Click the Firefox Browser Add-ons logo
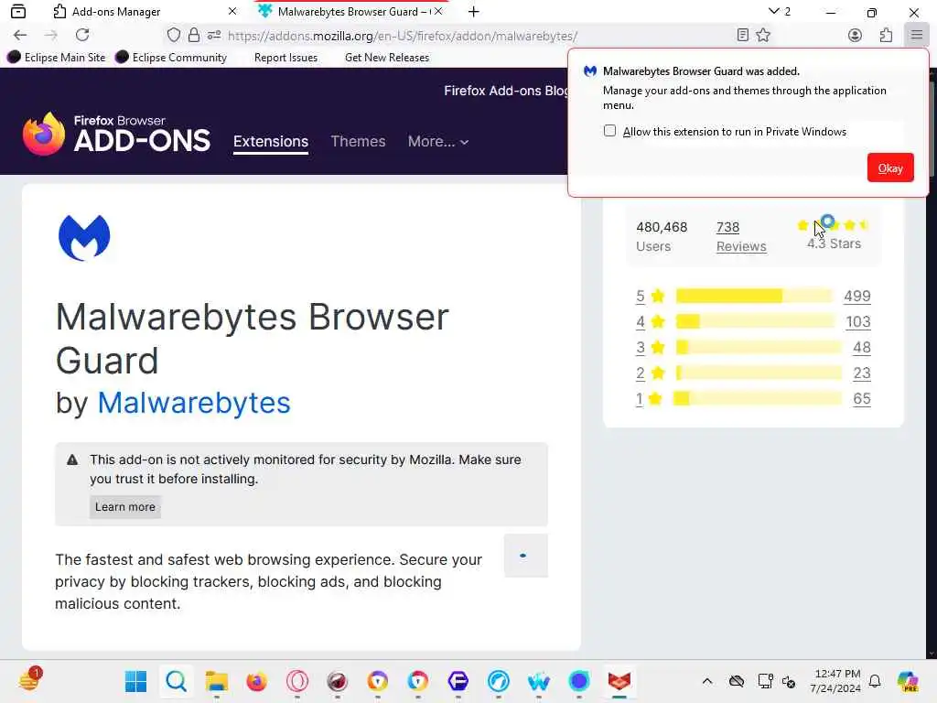937x703 pixels. (x=116, y=134)
